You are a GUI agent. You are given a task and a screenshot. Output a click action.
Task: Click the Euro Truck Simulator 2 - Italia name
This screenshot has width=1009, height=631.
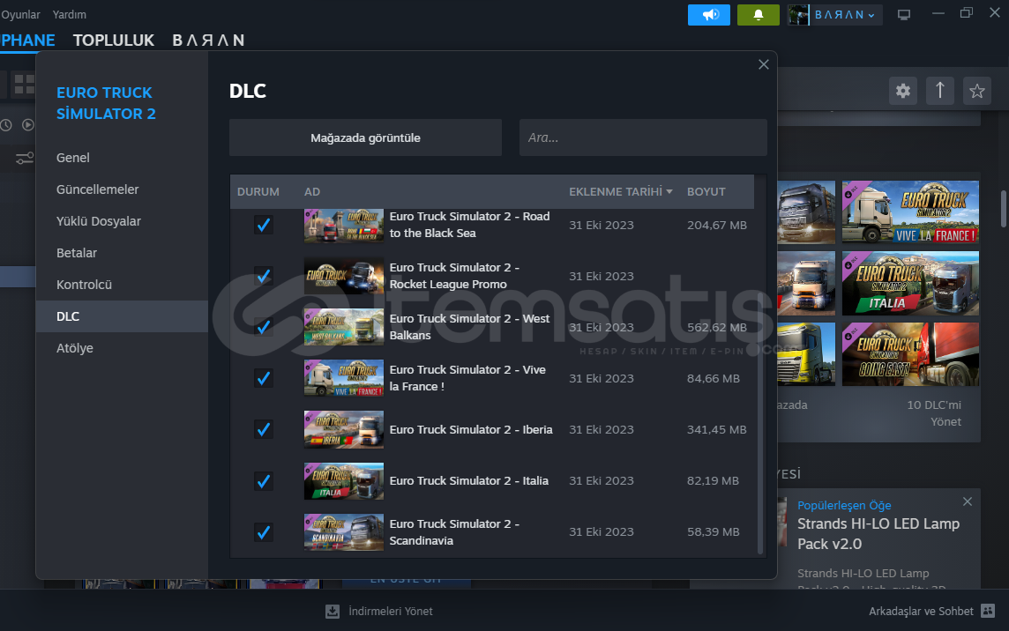(469, 481)
